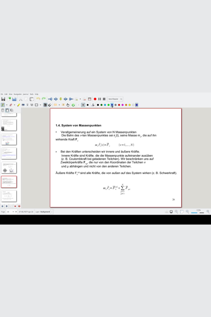Go to the previous page arrow
Viewport: 211px width, 317px height.
tap(55, 99)
